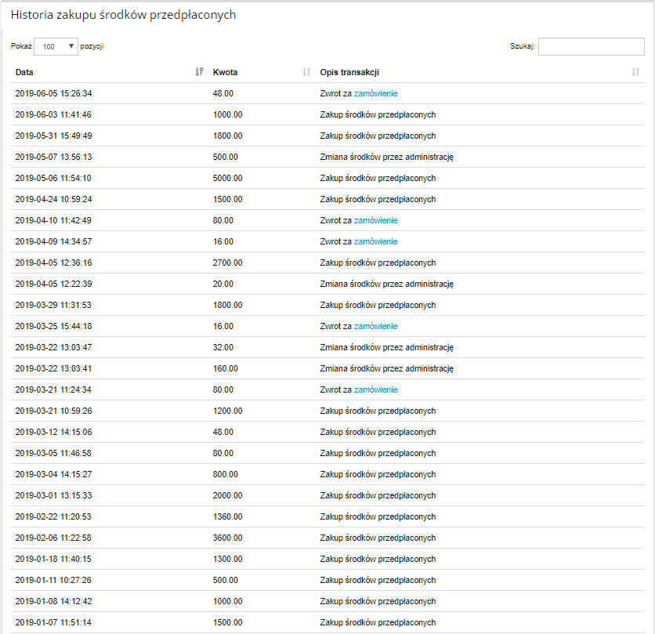Select the 3600.00 transaction row

coord(327,538)
